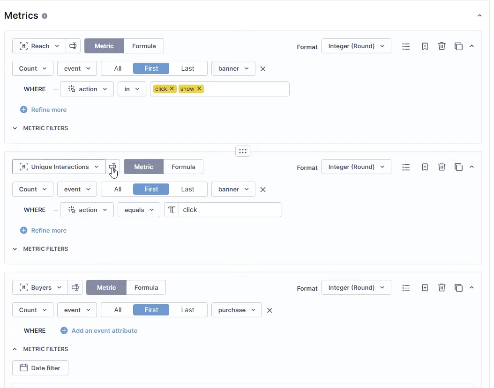Screen dimensions: 494x388
Task: Open list options for Unique Interactions
Action: pyautogui.click(x=406, y=167)
